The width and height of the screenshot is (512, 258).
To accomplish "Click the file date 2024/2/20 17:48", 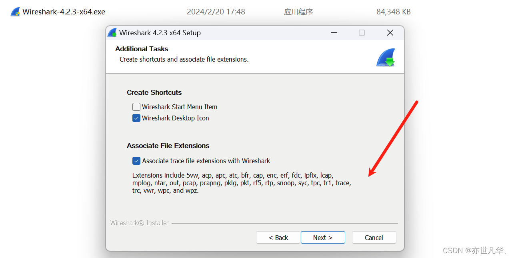I will (216, 12).
